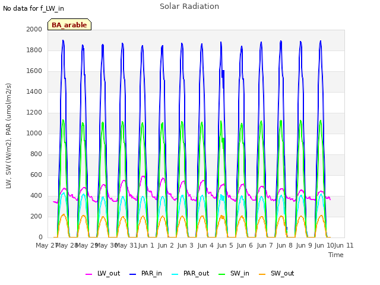The height and width of the screenshot is (285, 380).
Task: Click the Solar Radiation chart title
Action: tap(189, 7)
